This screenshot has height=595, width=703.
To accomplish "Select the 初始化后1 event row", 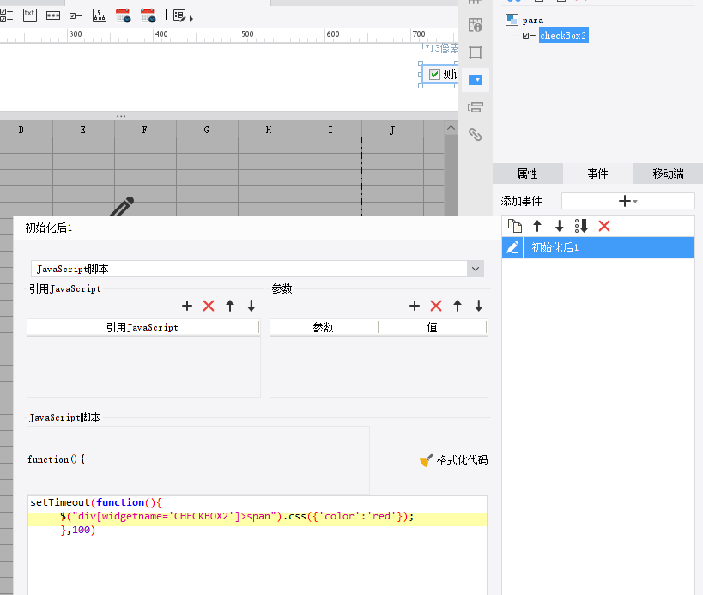I will click(598, 247).
